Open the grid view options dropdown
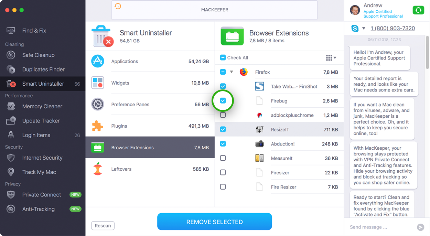This screenshot has height=236, width=430. (x=331, y=58)
